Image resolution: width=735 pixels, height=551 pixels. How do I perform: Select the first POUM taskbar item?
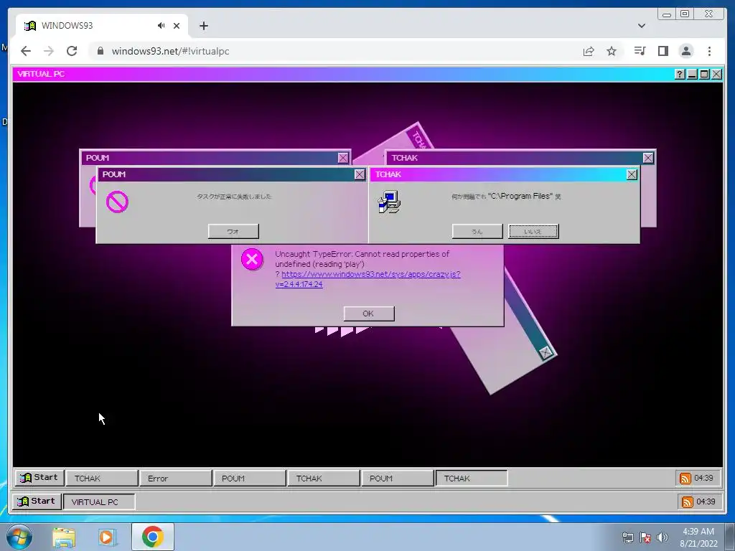click(249, 479)
